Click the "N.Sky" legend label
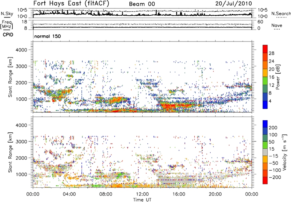The width and height of the screenshot is (291, 202). (x=7, y=13)
